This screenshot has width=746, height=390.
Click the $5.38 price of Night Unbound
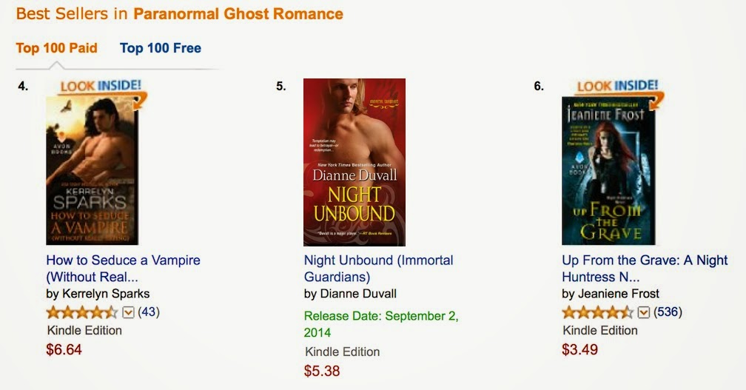322,370
